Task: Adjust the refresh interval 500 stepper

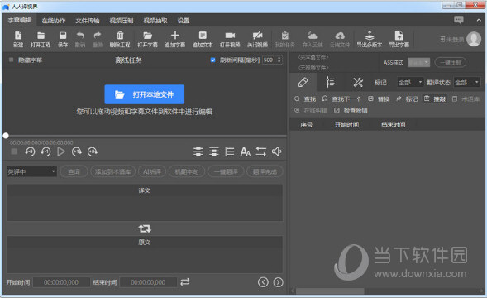Action: pos(279,60)
